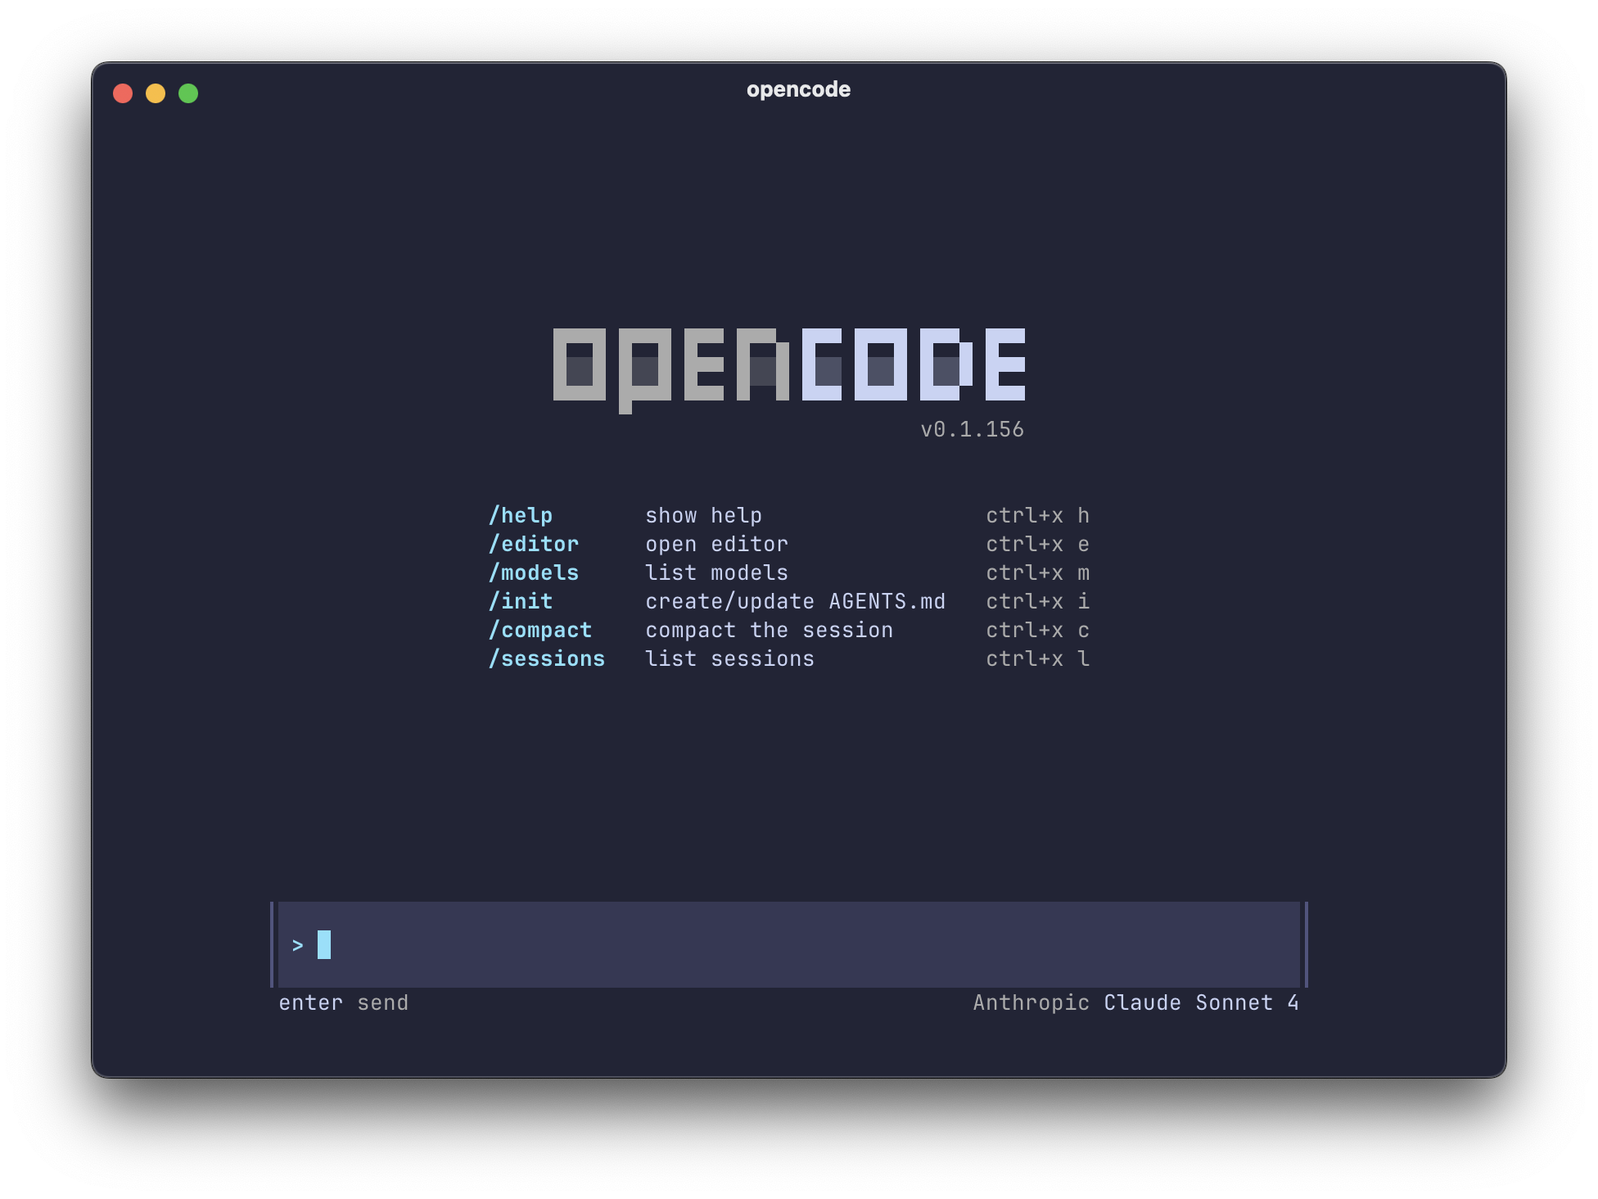Click the enter send hint
Image resolution: width=1598 pixels, height=1199 pixels.
(343, 1002)
